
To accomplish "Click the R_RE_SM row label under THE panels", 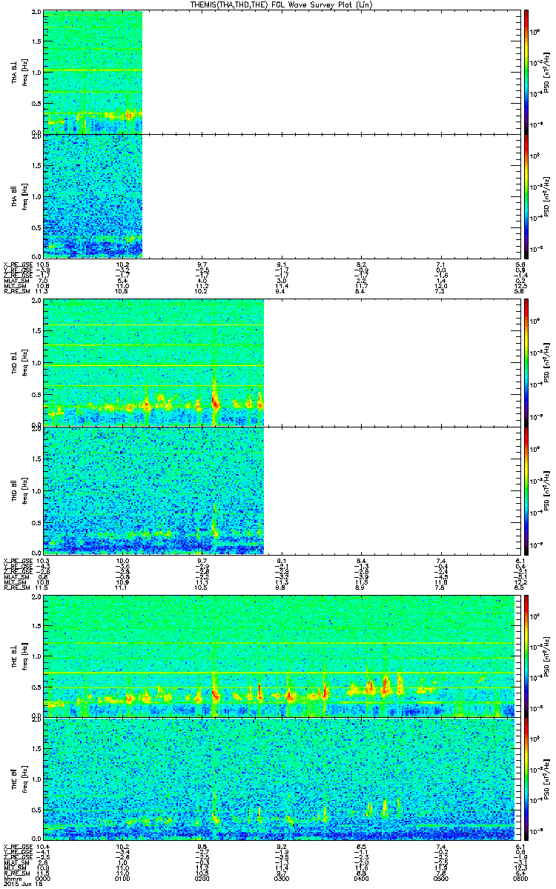I will coord(16,873).
